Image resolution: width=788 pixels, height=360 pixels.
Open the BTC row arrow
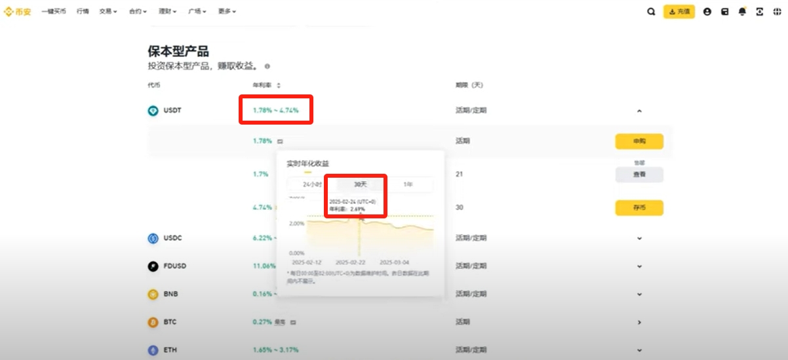pyautogui.click(x=639, y=323)
